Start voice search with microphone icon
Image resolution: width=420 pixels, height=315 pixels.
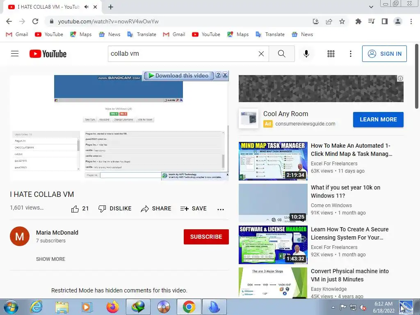306,54
